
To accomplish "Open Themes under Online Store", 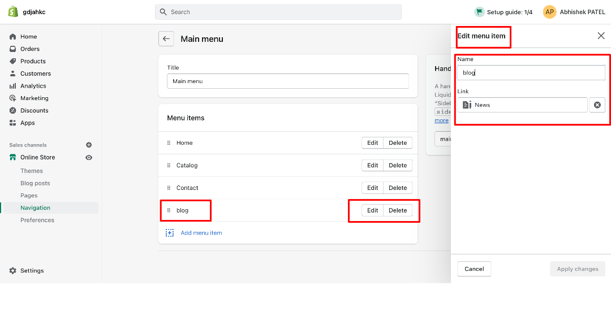I will click(x=32, y=171).
